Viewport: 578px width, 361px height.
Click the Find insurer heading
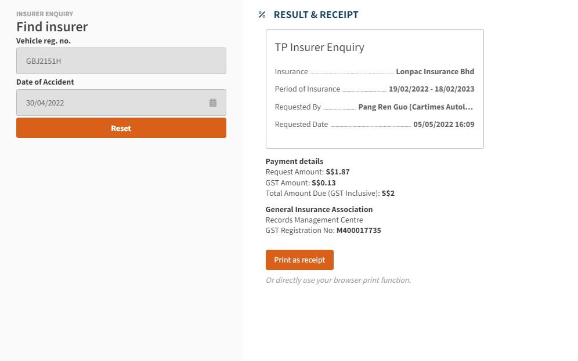pos(52,27)
